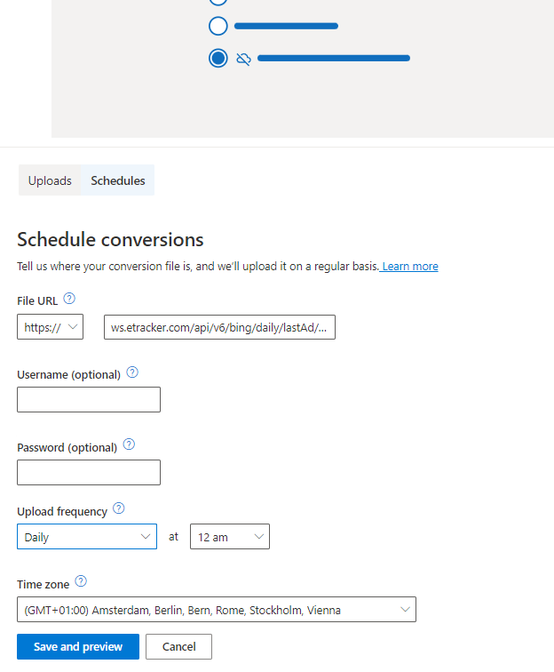Select the Schedules tab
Screen dimensions: 554x672
point(118,180)
